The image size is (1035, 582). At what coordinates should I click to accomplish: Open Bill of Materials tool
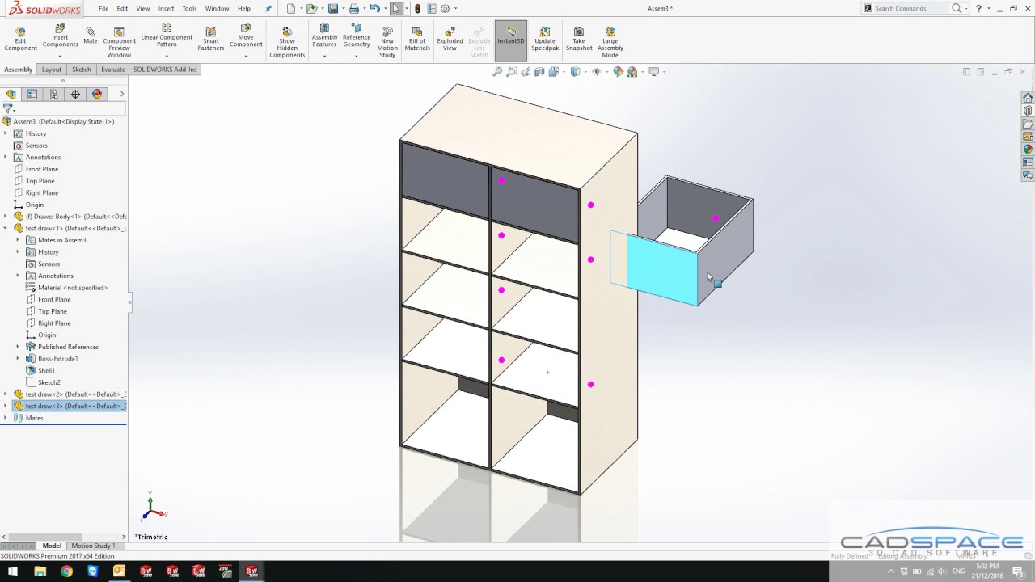click(x=417, y=40)
